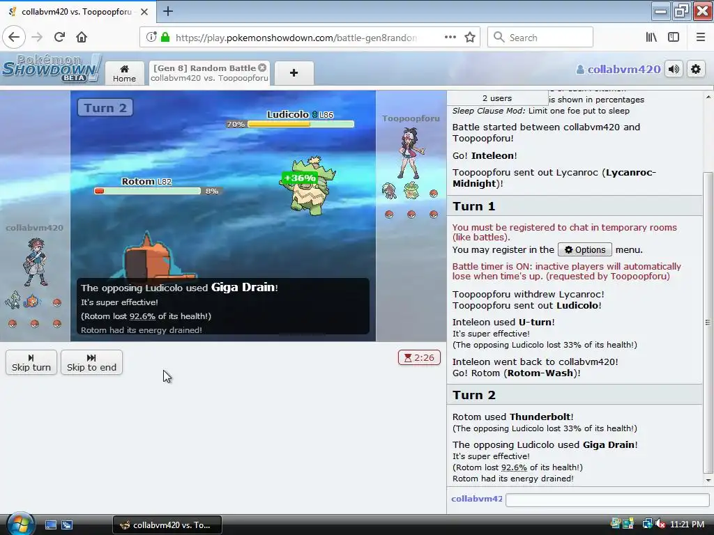Click the Rotom-Wash team icon under collabvm420
This screenshot has height=535, width=714.
33,301
